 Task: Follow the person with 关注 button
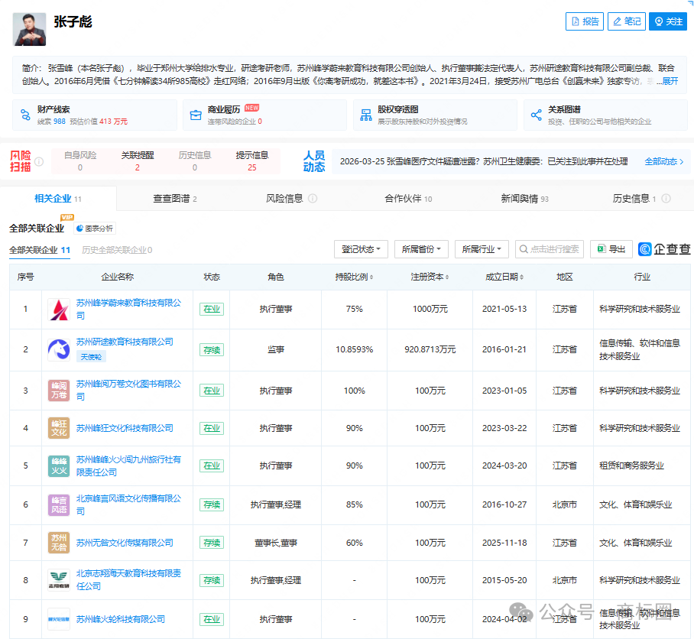click(x=668, y=21)
